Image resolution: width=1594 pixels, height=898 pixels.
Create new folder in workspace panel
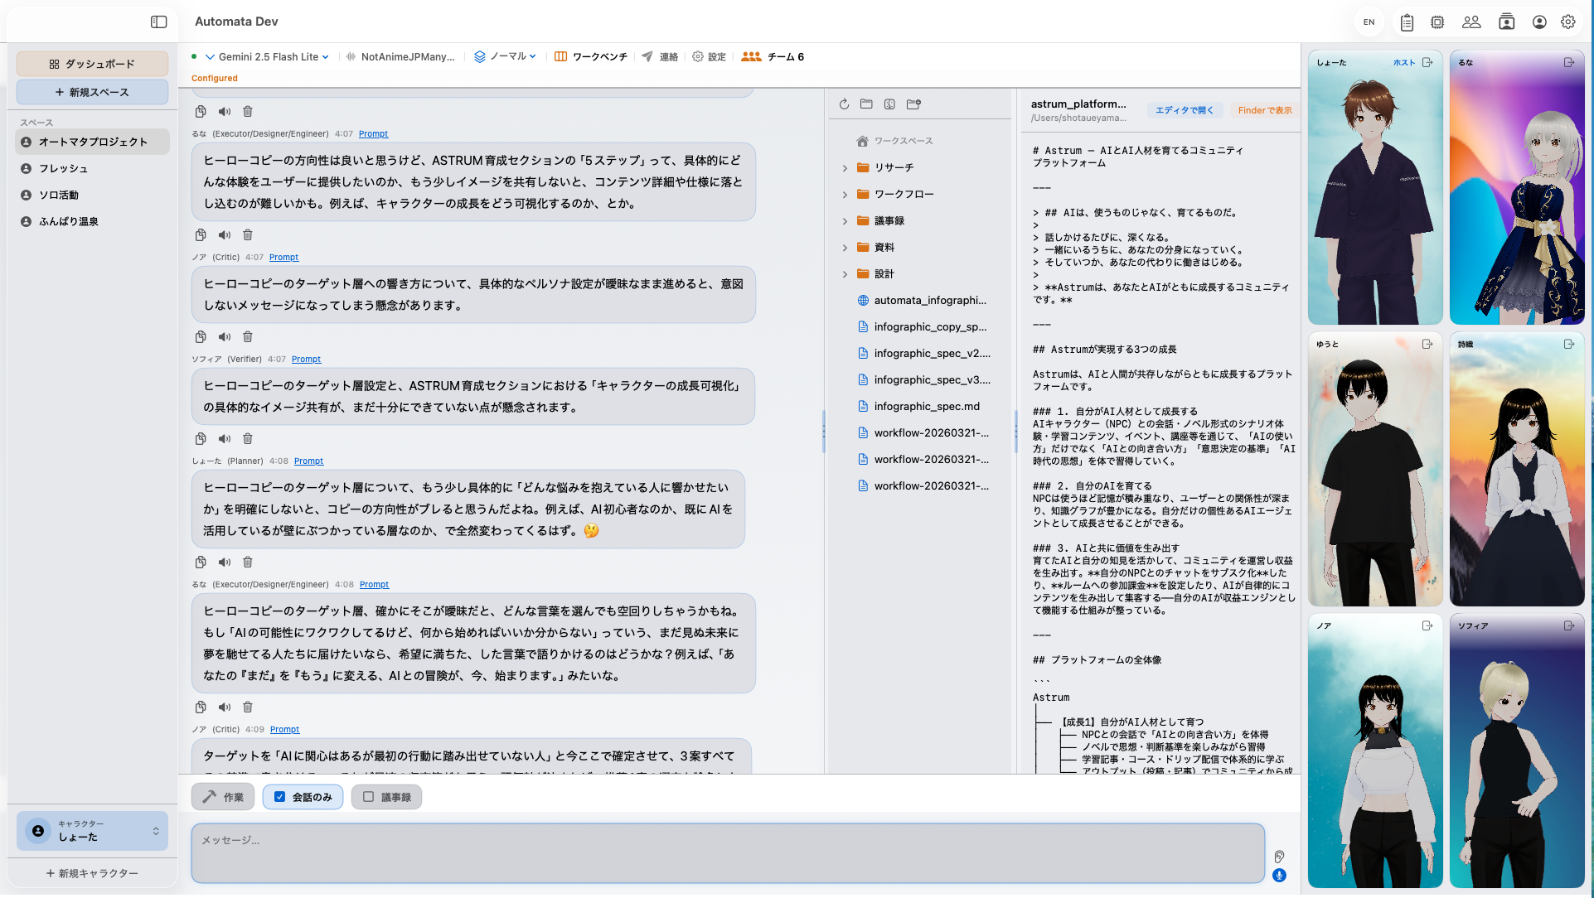[x=914, y=104]
